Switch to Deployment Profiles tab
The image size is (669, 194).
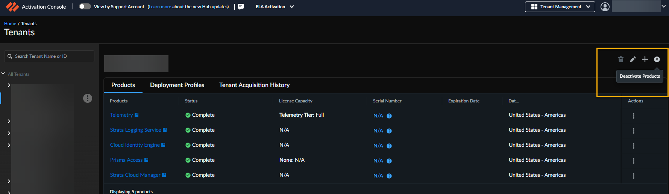(x=177, y=85)
